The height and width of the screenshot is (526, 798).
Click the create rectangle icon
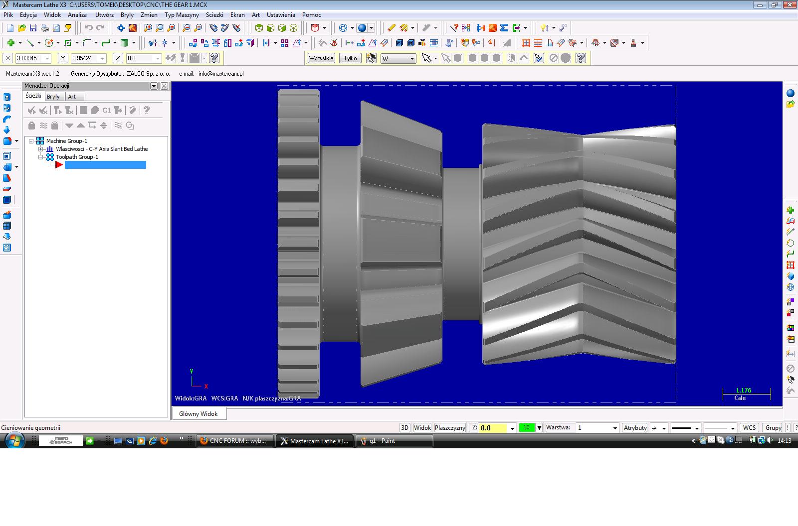pyautogui.click(x=68, y=43)
